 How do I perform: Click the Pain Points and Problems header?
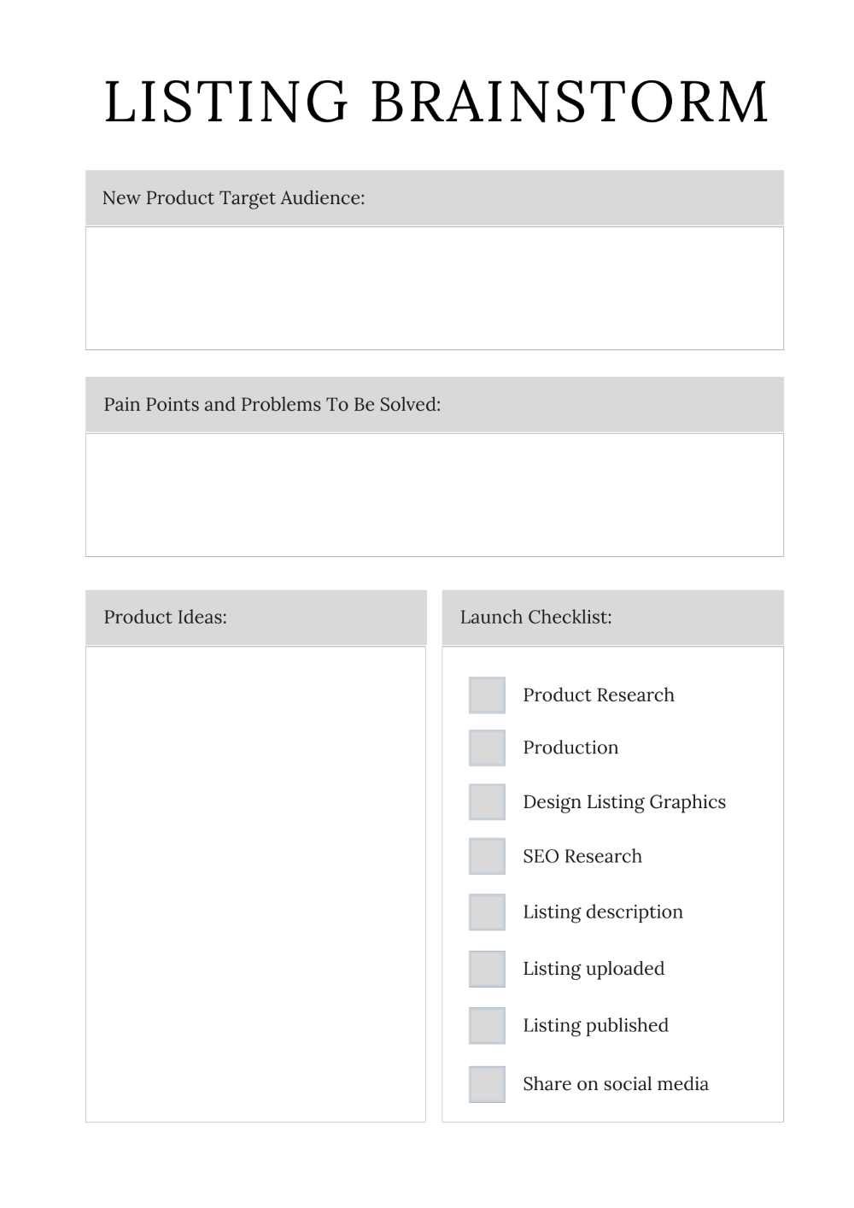pyautogui.click(x=435, y=404)
